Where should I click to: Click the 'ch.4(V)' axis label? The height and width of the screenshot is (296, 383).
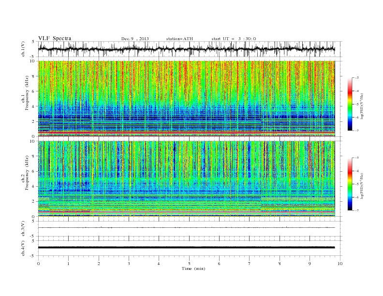coord(23,248)
